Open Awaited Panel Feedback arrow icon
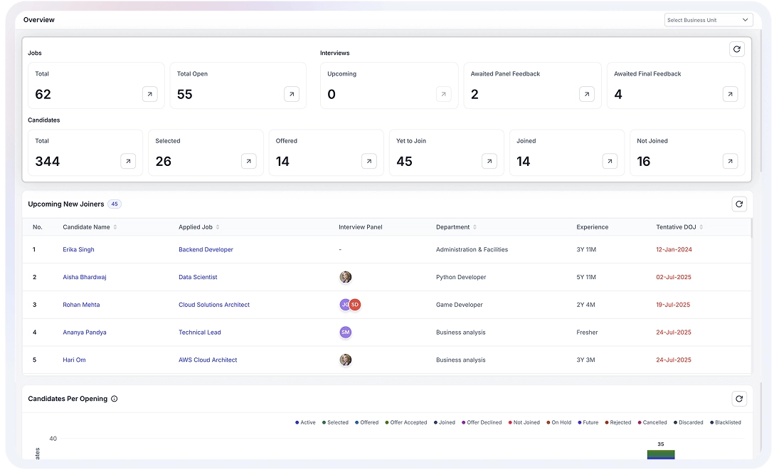Image resolution: width=774 pixels, height=470 pixels. coord(586,94)
